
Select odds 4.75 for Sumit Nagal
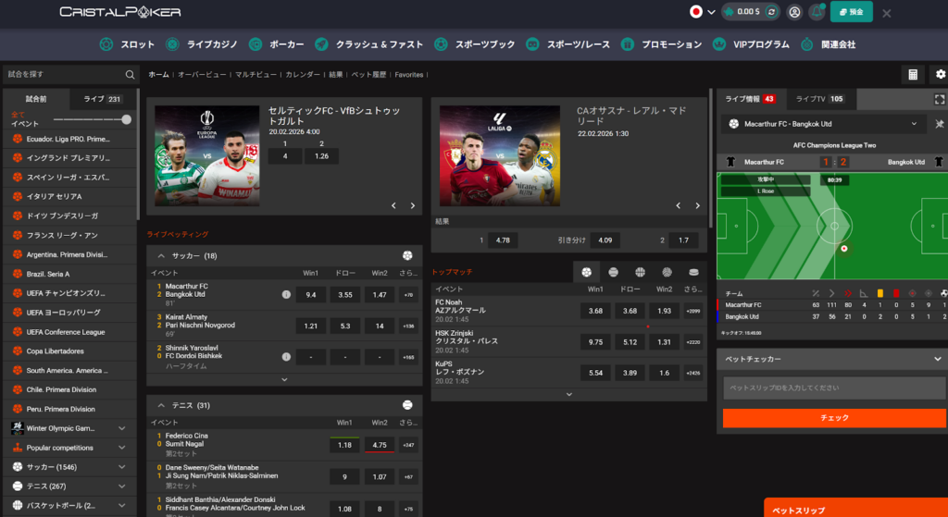pyautogui.click(x=380, y=445)
